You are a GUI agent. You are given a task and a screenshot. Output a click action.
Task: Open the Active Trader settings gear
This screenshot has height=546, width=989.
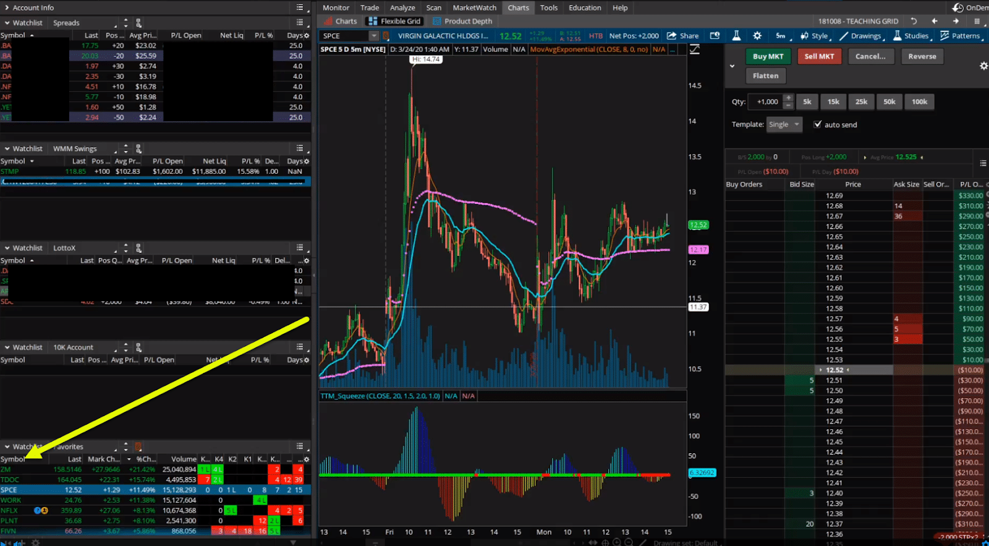[983, 66]
